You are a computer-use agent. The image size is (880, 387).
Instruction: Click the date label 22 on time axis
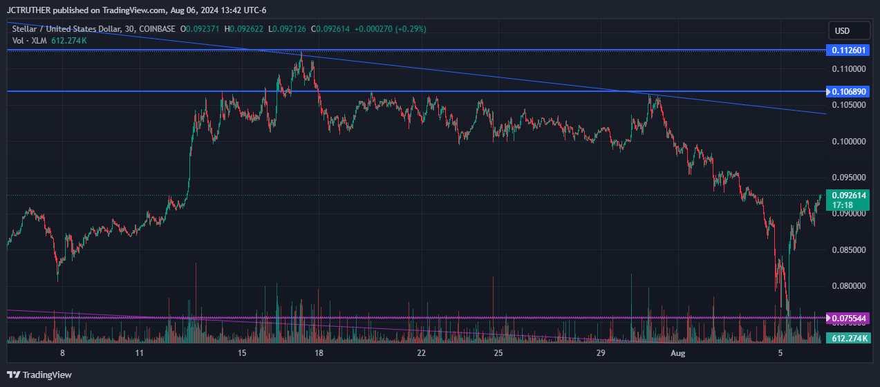pyautogui.click(x=421, y=353)
